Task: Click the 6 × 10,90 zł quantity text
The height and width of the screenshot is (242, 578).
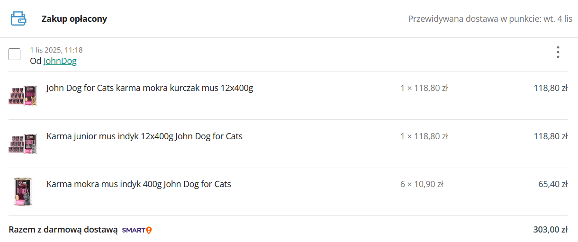Action: coord(422,184)
